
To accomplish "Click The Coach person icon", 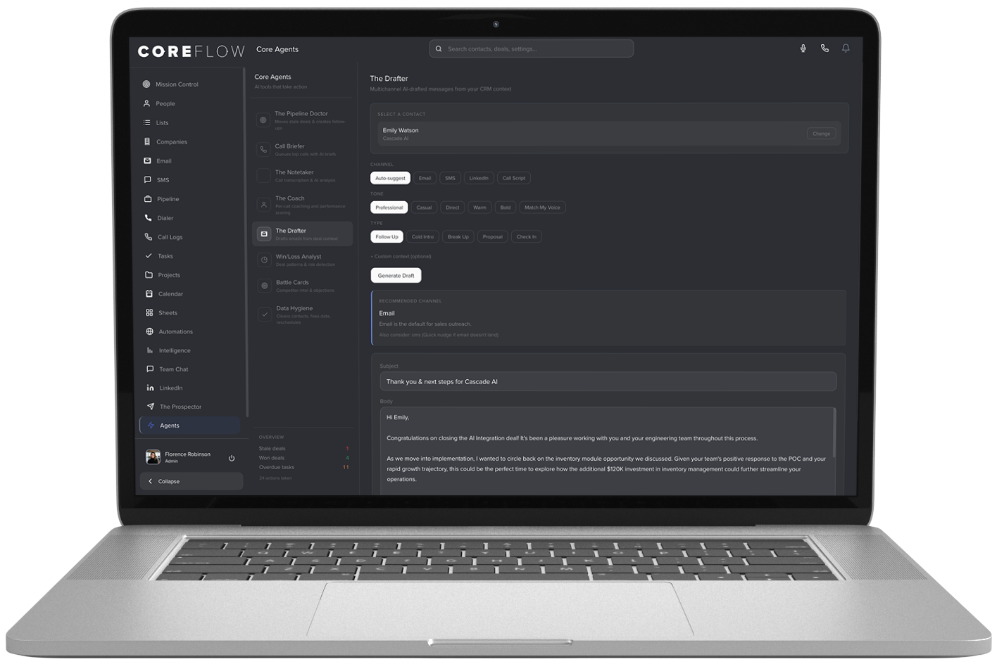I will [x=264, y=205].
